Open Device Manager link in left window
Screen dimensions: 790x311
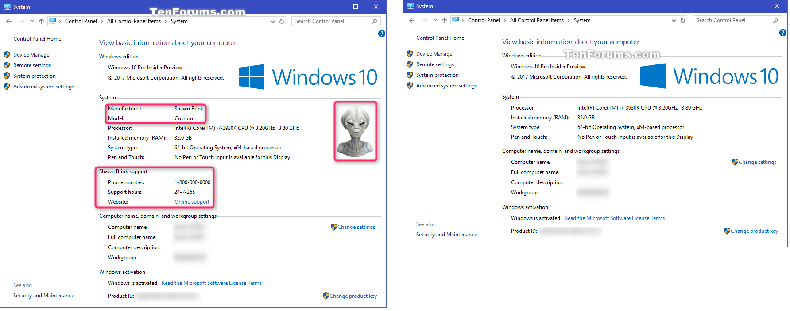(32, 55)
